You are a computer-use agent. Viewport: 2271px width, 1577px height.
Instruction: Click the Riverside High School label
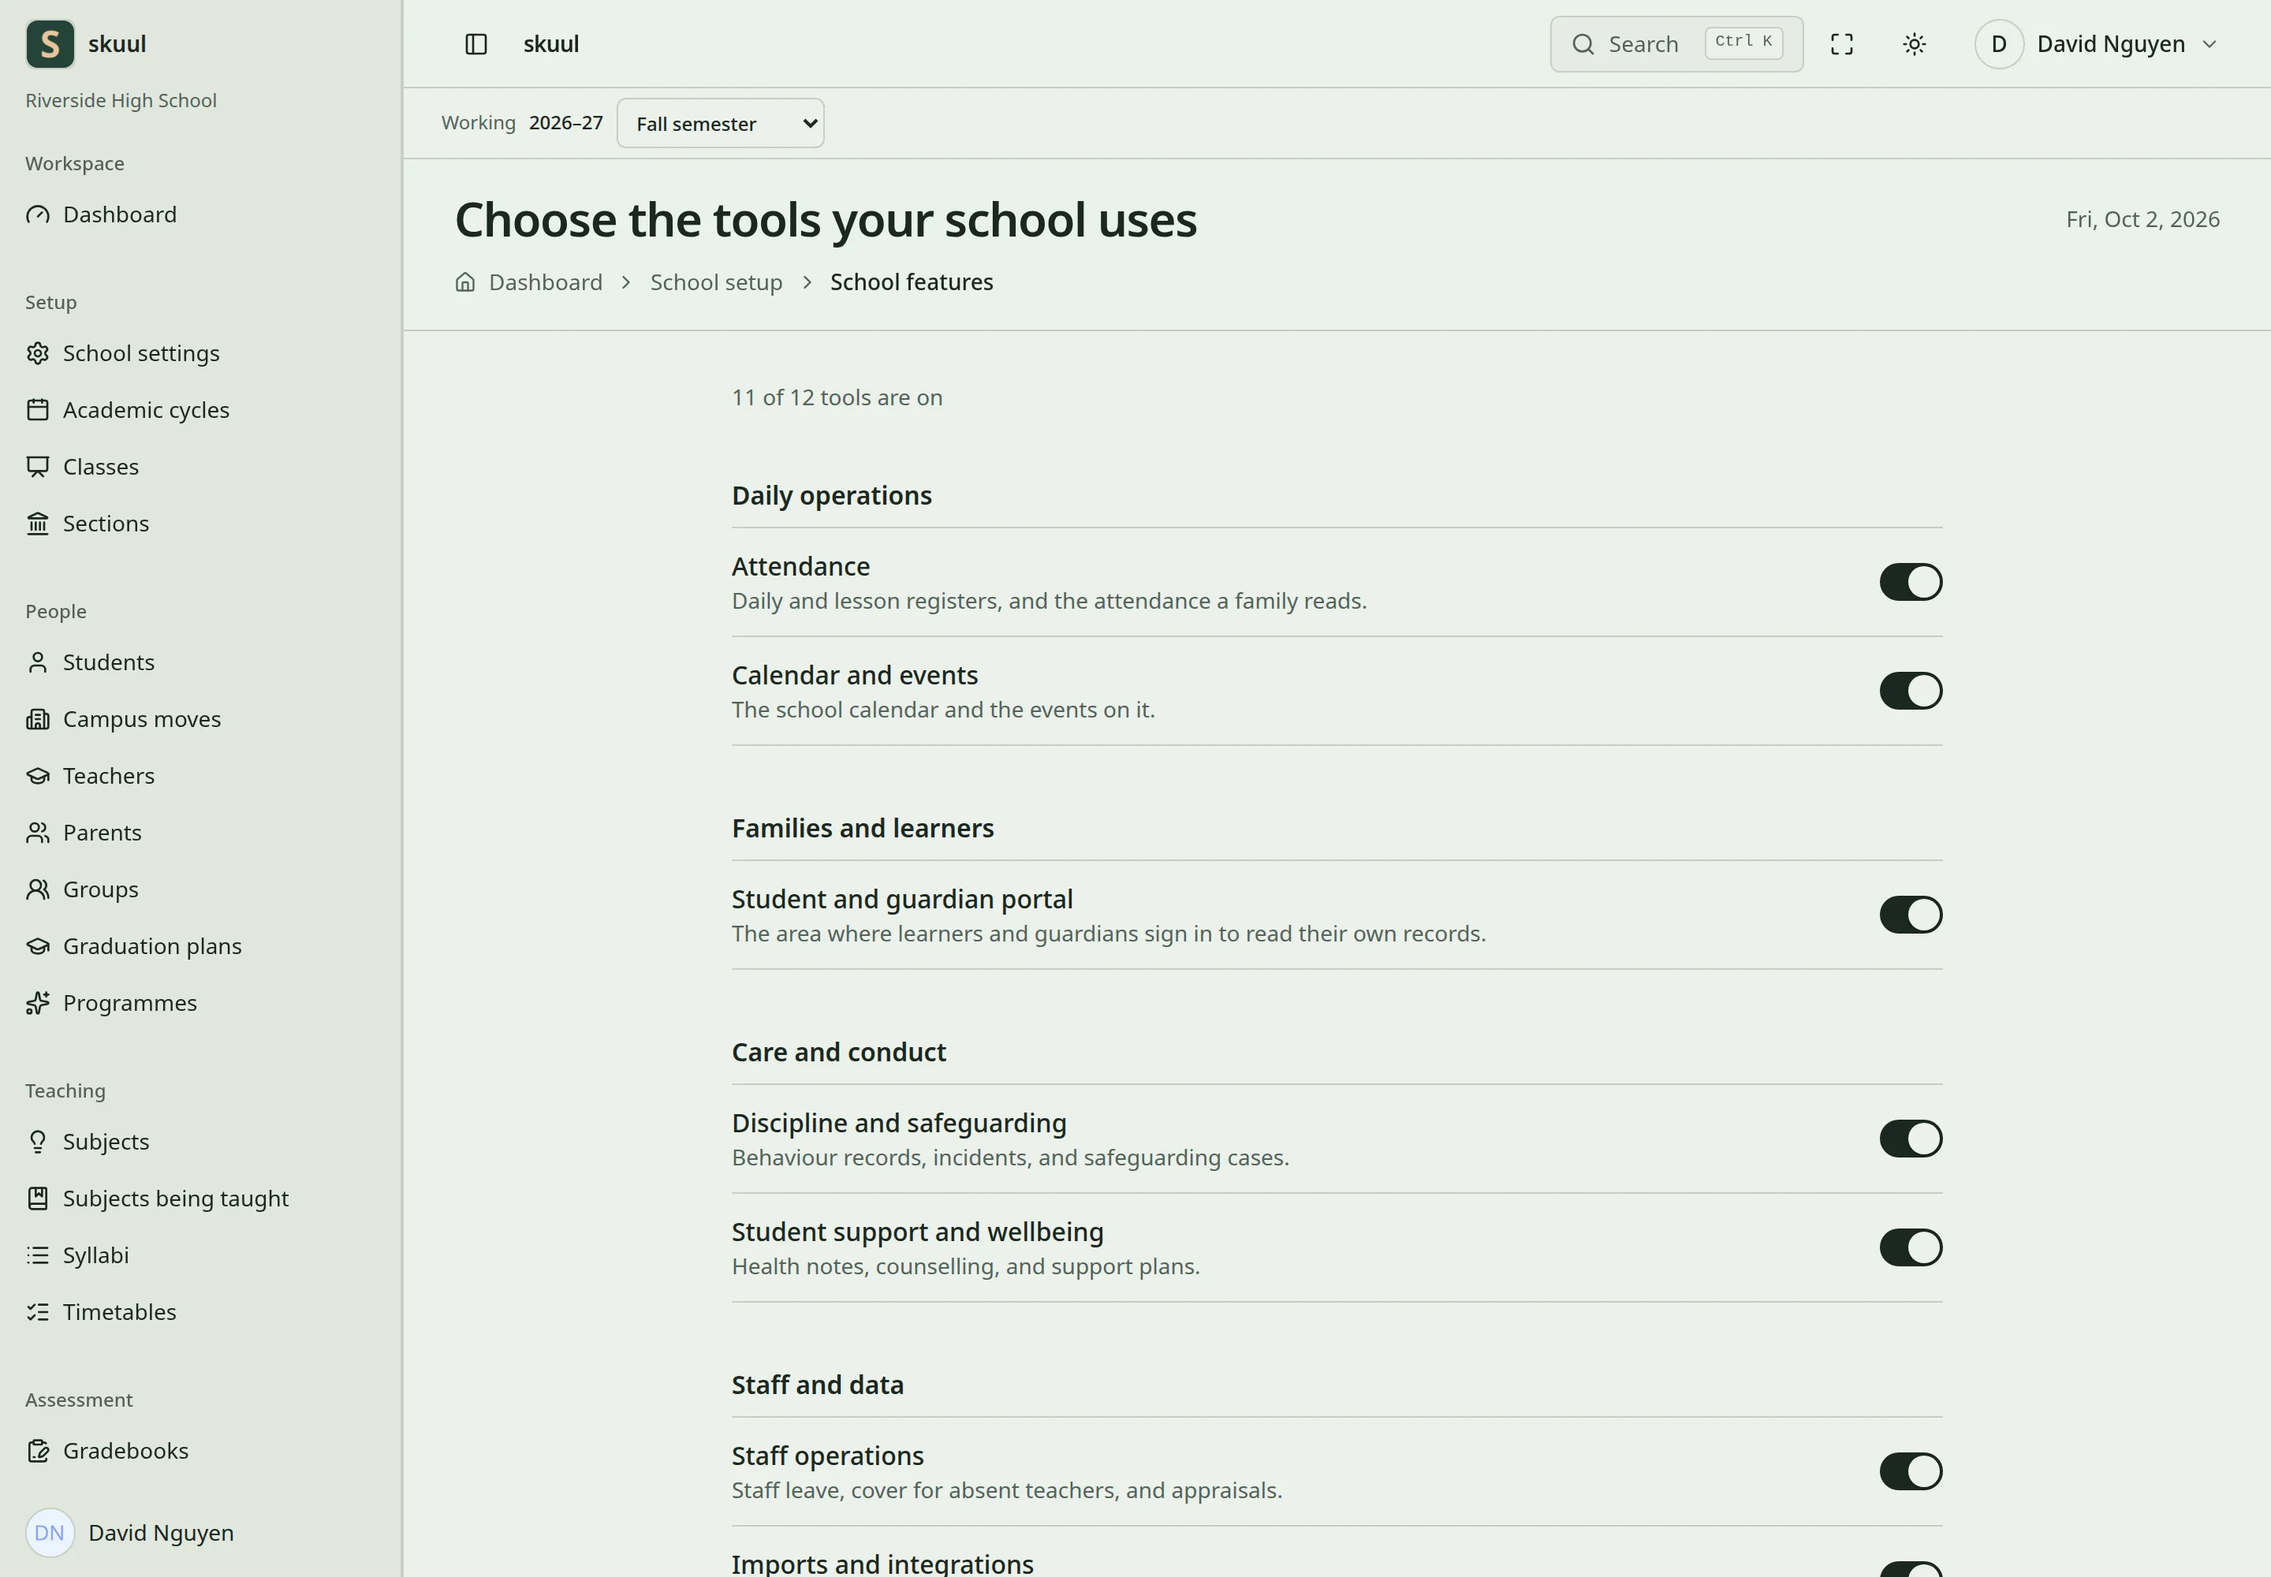(x=121, y=101)
